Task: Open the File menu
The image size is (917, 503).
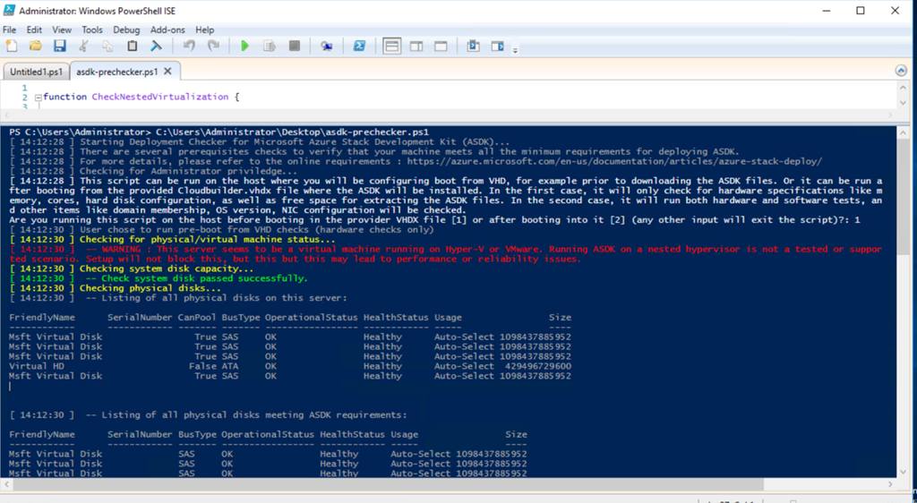Action: (x=9, y=30)
